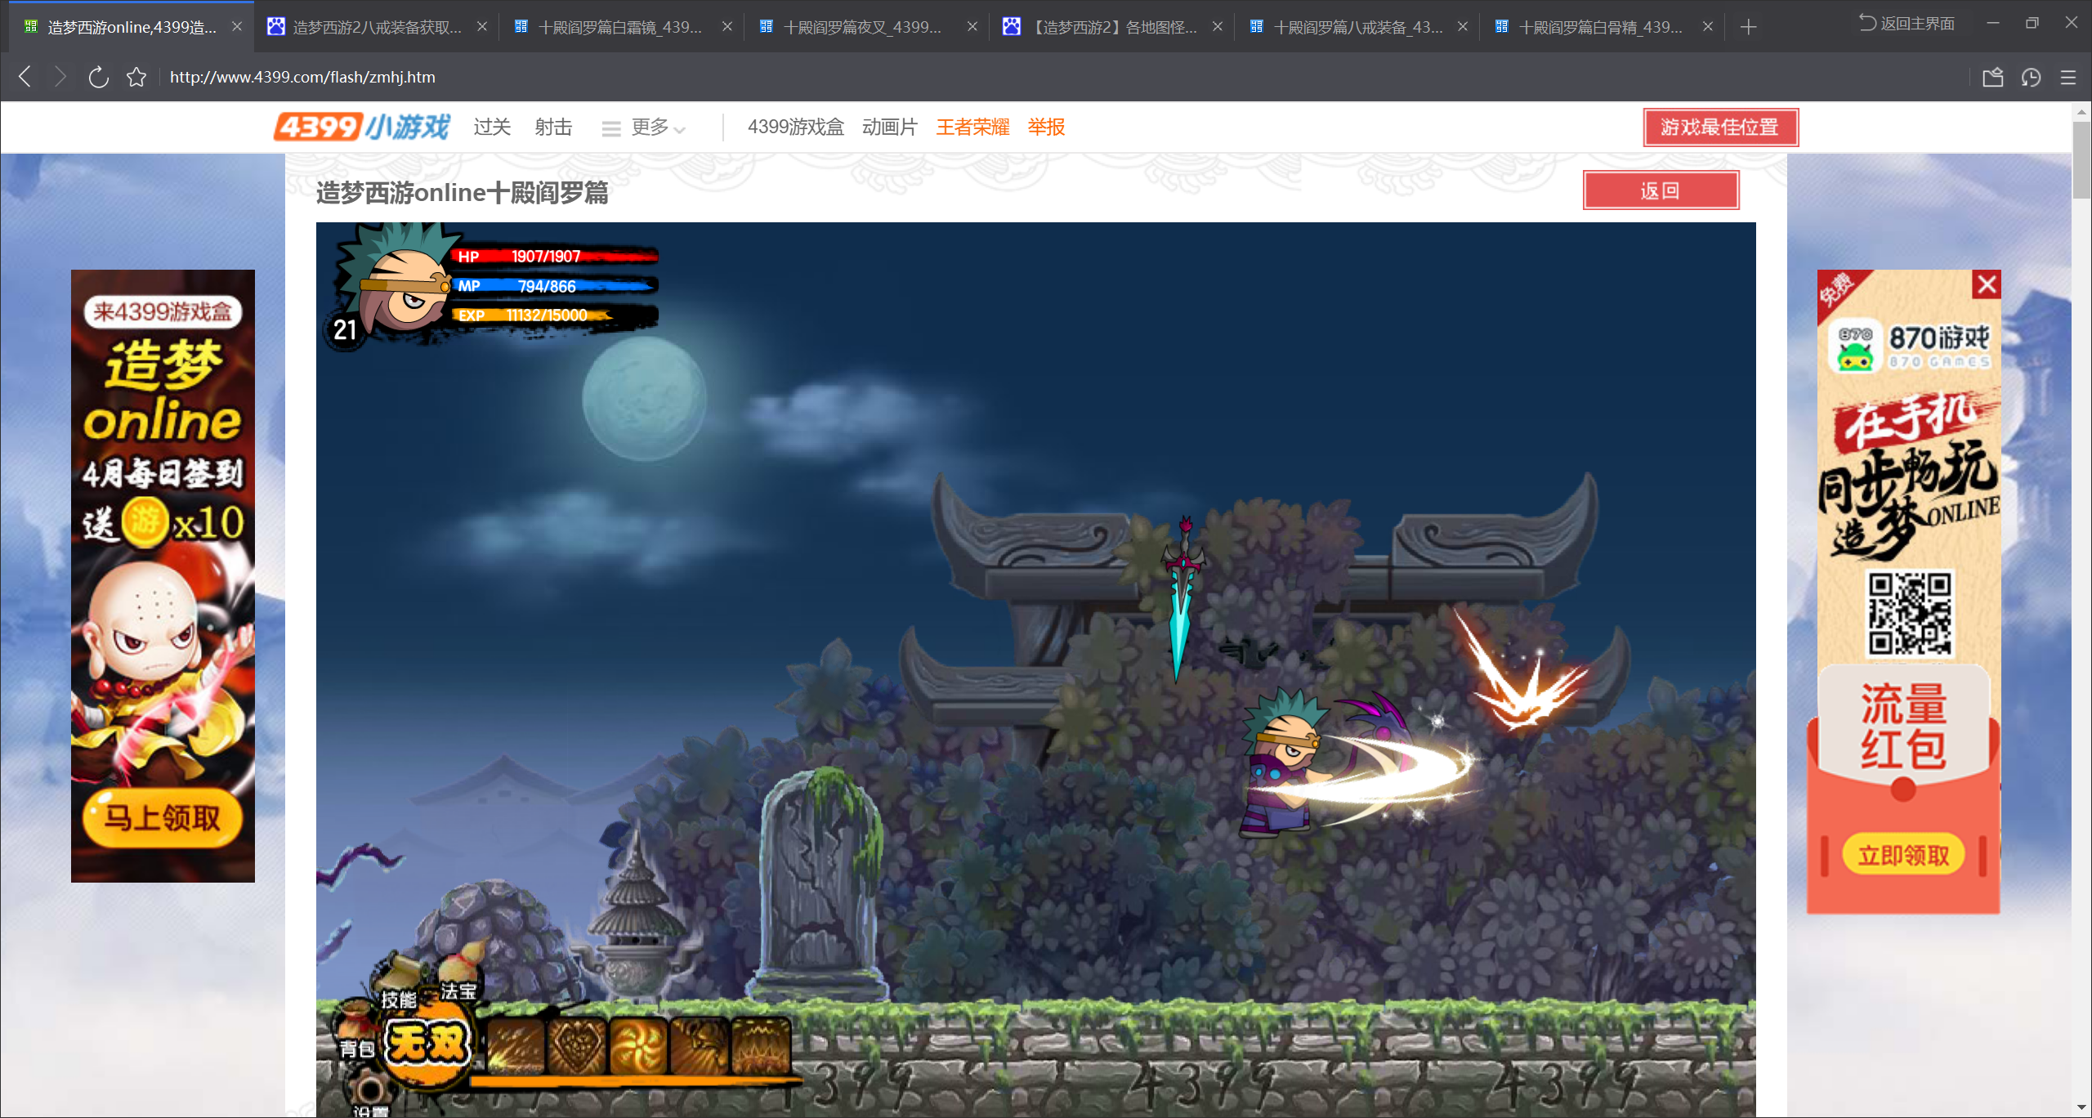Switch to the 十殿阎罗篇白霜镜 tab

tap(619, 27)
